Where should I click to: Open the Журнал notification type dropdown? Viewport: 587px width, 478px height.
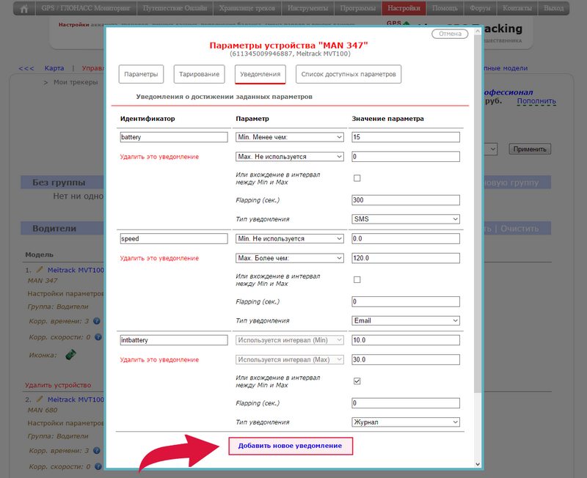[x=406, y=422]
